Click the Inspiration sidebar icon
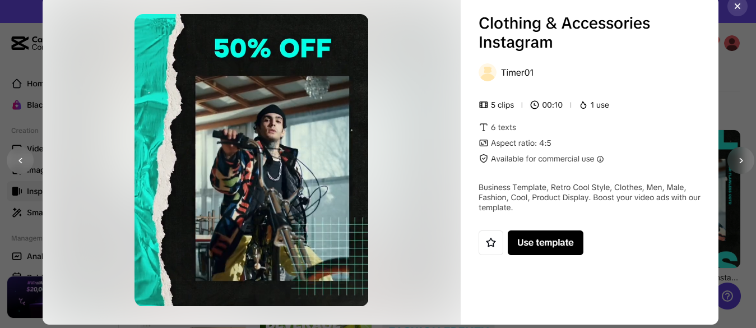 17,191
